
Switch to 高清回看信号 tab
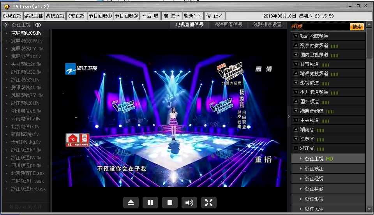coord(229,25)
